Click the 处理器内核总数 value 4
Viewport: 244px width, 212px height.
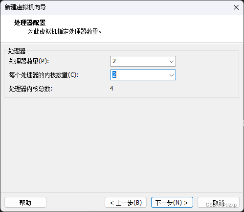pyautogui.click(x=111, y=89)
